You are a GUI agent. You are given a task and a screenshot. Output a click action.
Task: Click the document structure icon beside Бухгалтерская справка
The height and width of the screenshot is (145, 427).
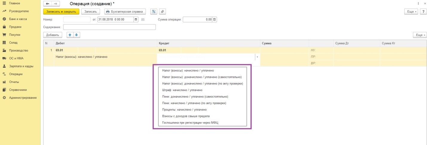click(154, 12)
